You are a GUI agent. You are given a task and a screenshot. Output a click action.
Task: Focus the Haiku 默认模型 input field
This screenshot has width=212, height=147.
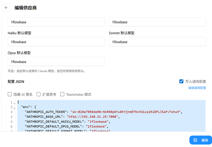tap(56, 42)
